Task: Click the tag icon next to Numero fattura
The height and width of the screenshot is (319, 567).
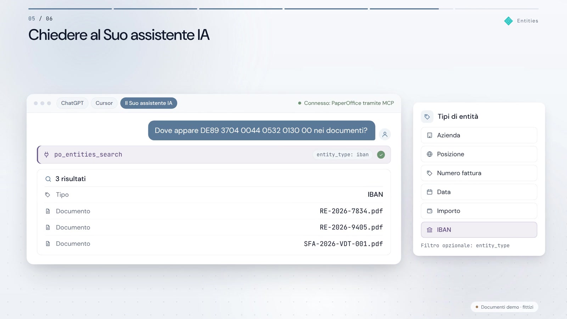Action: pyautogui.click(x=430, y=173)
